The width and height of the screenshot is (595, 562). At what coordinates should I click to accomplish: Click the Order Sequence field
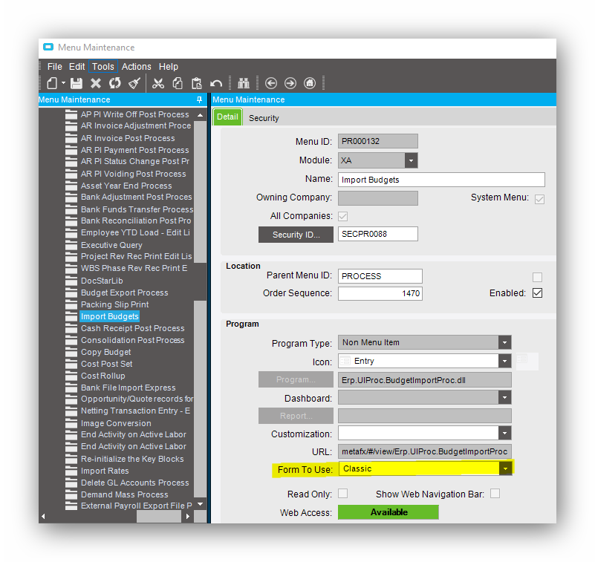pos(380,293)
